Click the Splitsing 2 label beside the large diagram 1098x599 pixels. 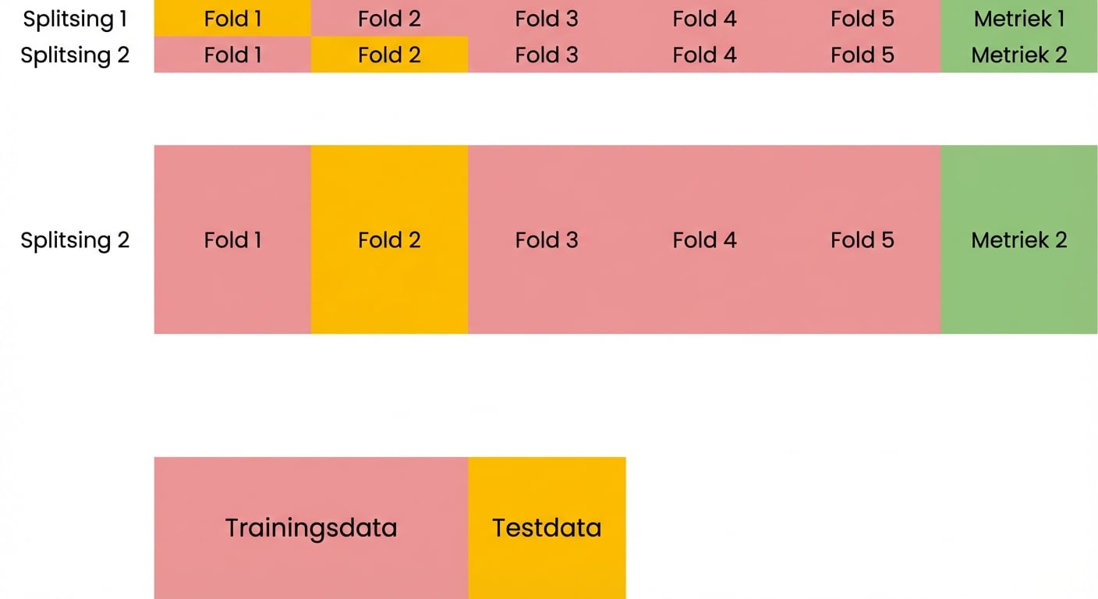coord(75,239)
